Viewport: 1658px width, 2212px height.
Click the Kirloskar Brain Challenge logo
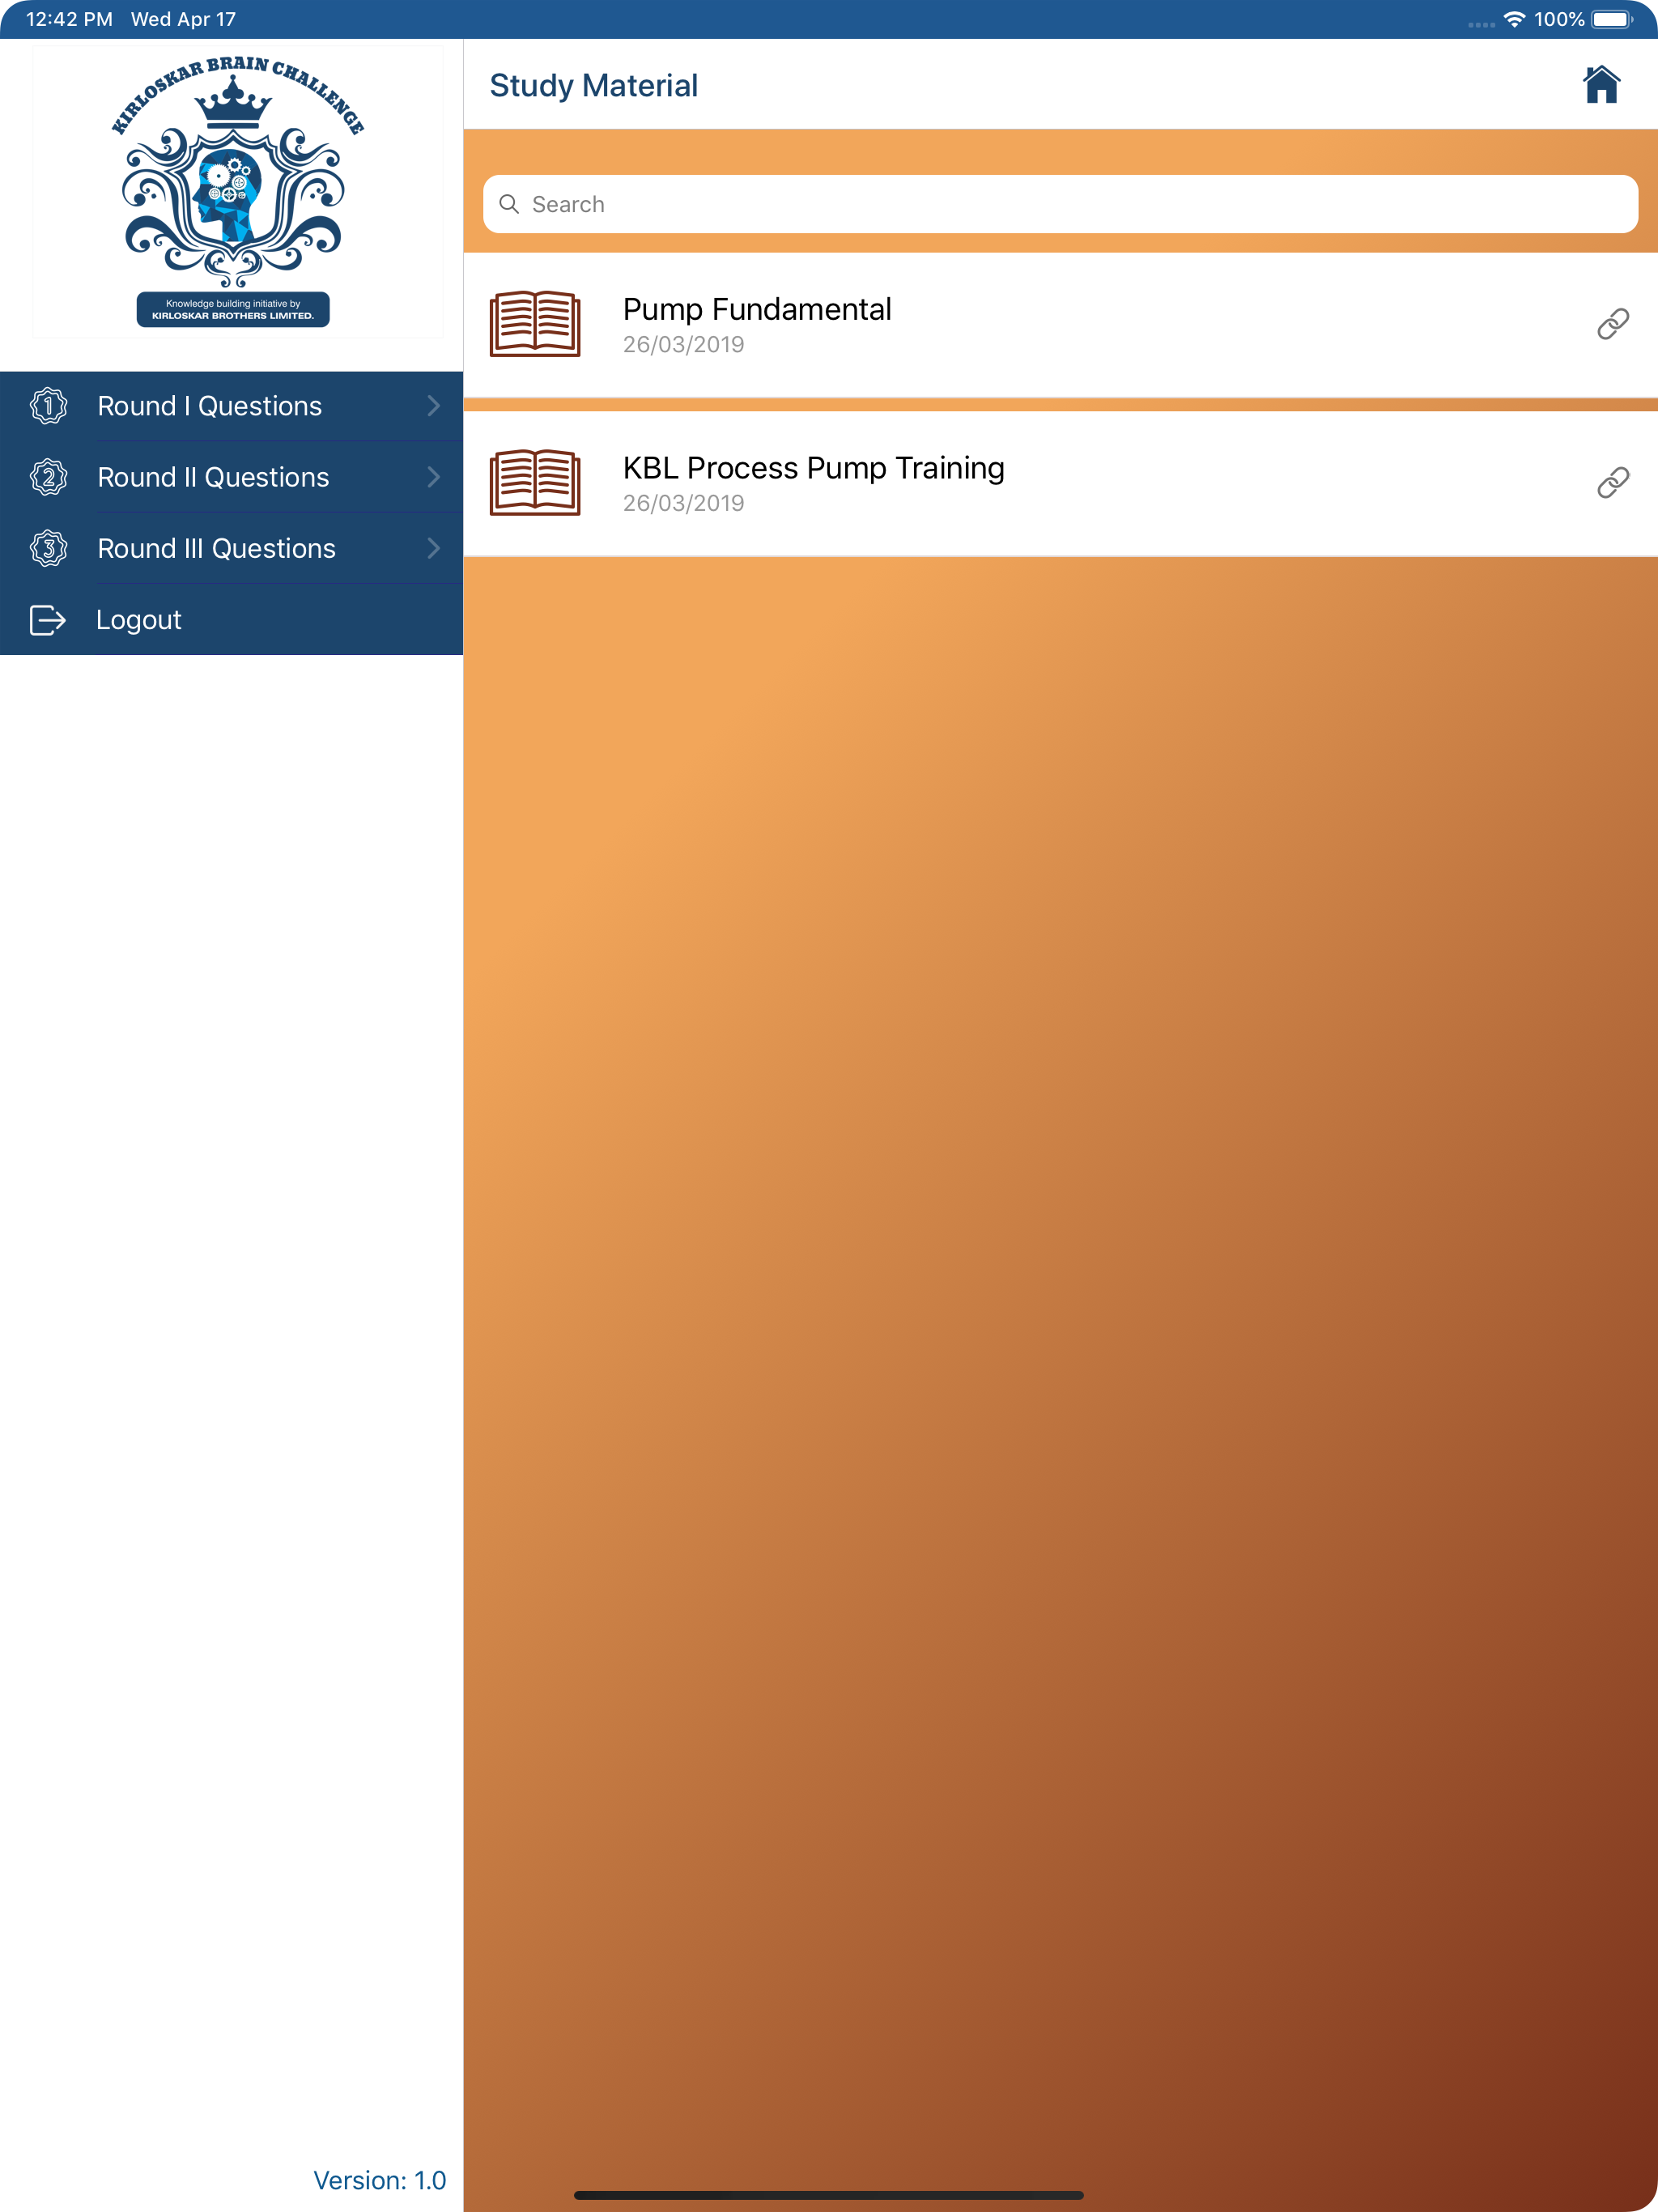[x=237, y=191]
